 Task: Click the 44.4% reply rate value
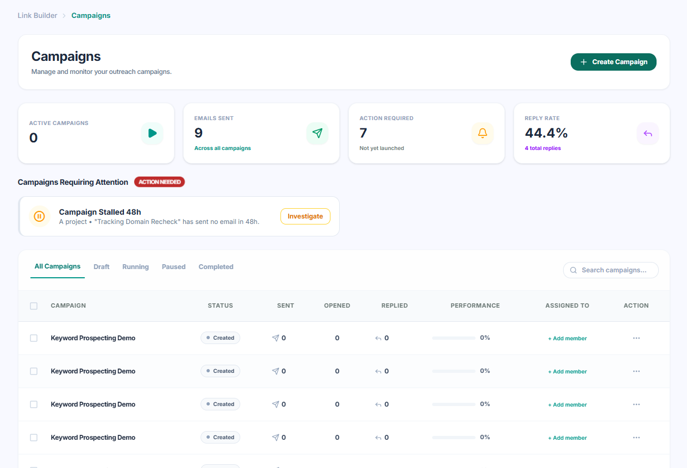tap(546, 133)
